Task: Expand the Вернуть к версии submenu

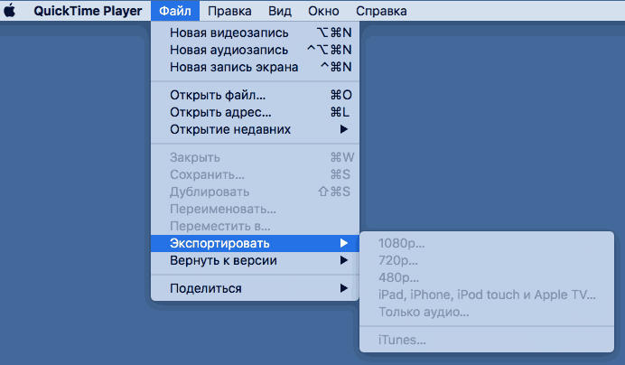Action: click(x=255, y=260)
